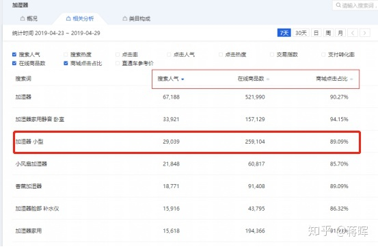Sort the 在线商品数 column
This screenshot has height=247, width=378.
point(268,79)
